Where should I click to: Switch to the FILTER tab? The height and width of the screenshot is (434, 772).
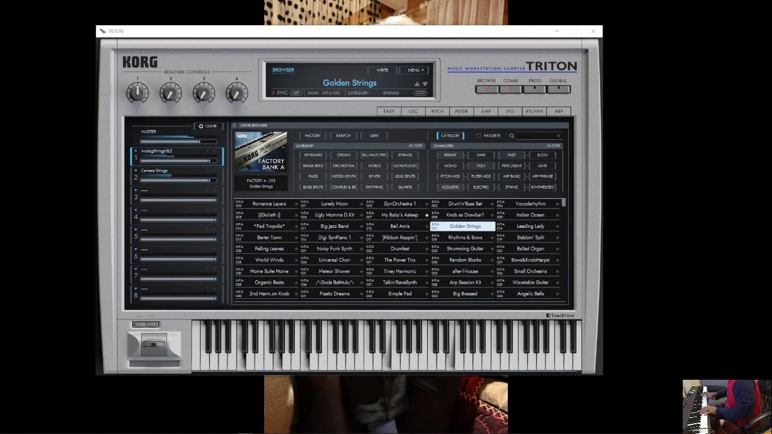(x=461, y=112)
